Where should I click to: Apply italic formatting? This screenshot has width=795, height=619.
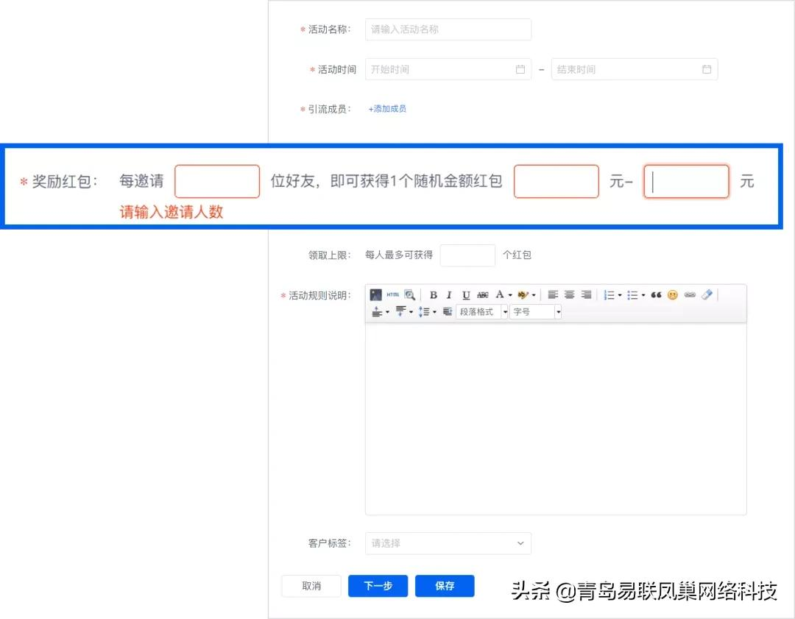click(x=449, y=294)
